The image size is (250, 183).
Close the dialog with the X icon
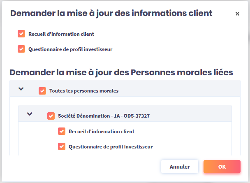[237, 14]
